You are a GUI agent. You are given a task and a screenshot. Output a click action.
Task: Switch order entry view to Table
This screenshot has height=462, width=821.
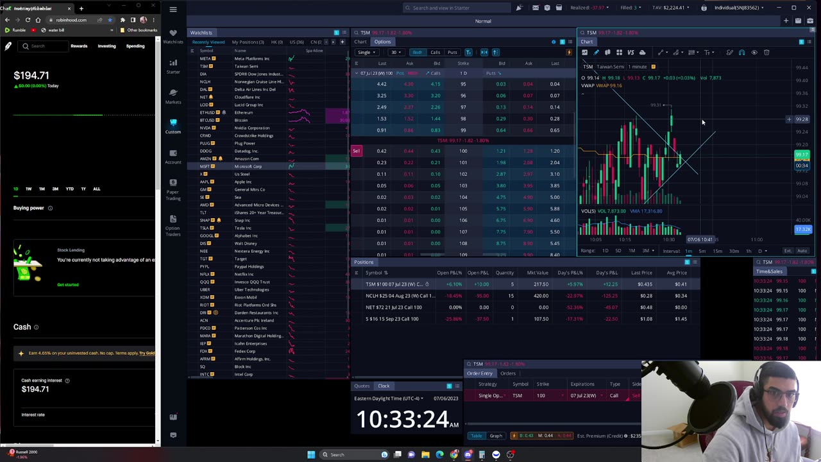click(x=477, y=436)
